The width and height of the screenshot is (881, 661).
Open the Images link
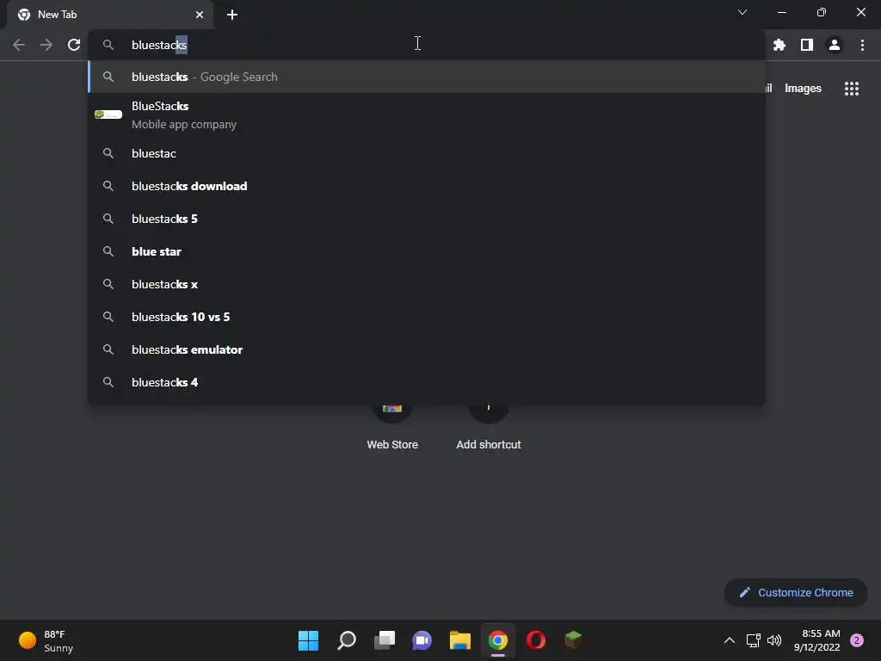coord(803,89)
